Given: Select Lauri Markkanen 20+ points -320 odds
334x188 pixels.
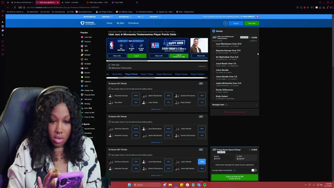Looking at the screenshot, I should pyautogui.click(x=168, y=162).
